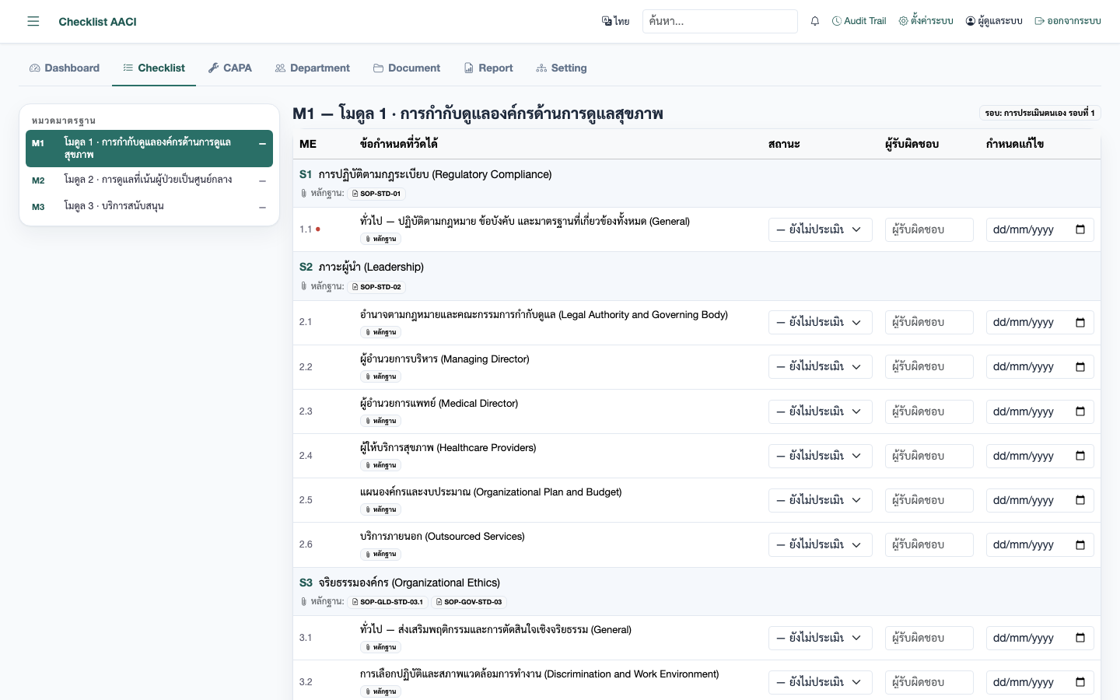Click the notification bell icon
The image size is (1120, 700).
point(815,21)
